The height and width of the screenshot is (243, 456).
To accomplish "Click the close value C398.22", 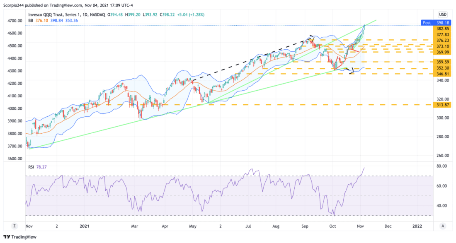I will 167,14.
